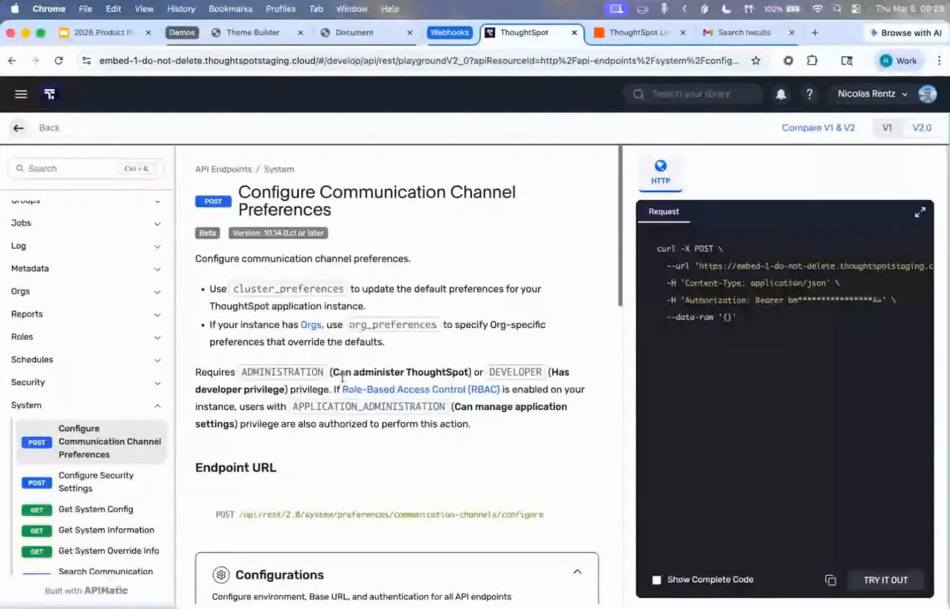Bookmark this page with star icon
The image size is (950, 609).
pyautogui.click(x=755, y=61)
